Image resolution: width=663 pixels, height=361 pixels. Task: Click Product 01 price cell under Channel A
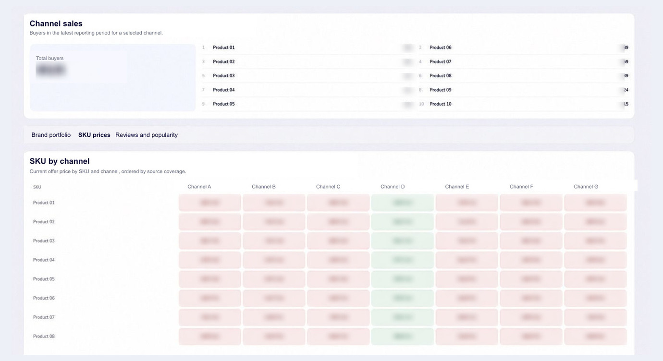pyautogui.click(x=210, y=203)
